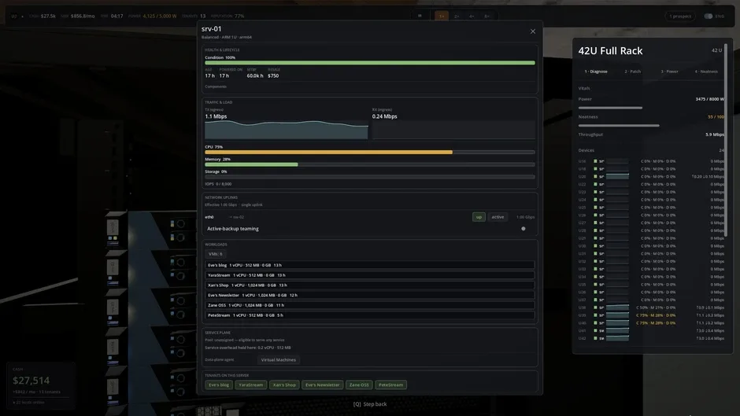This screenshot has height=416, width=740.
Task: Click the PeteStream tenant tag
Action: (x=390, y=385)
